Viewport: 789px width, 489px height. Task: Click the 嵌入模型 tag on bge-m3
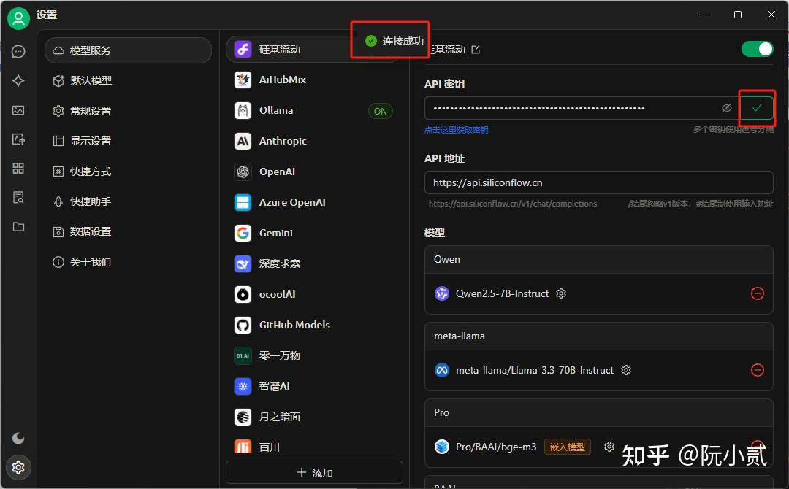567,447
